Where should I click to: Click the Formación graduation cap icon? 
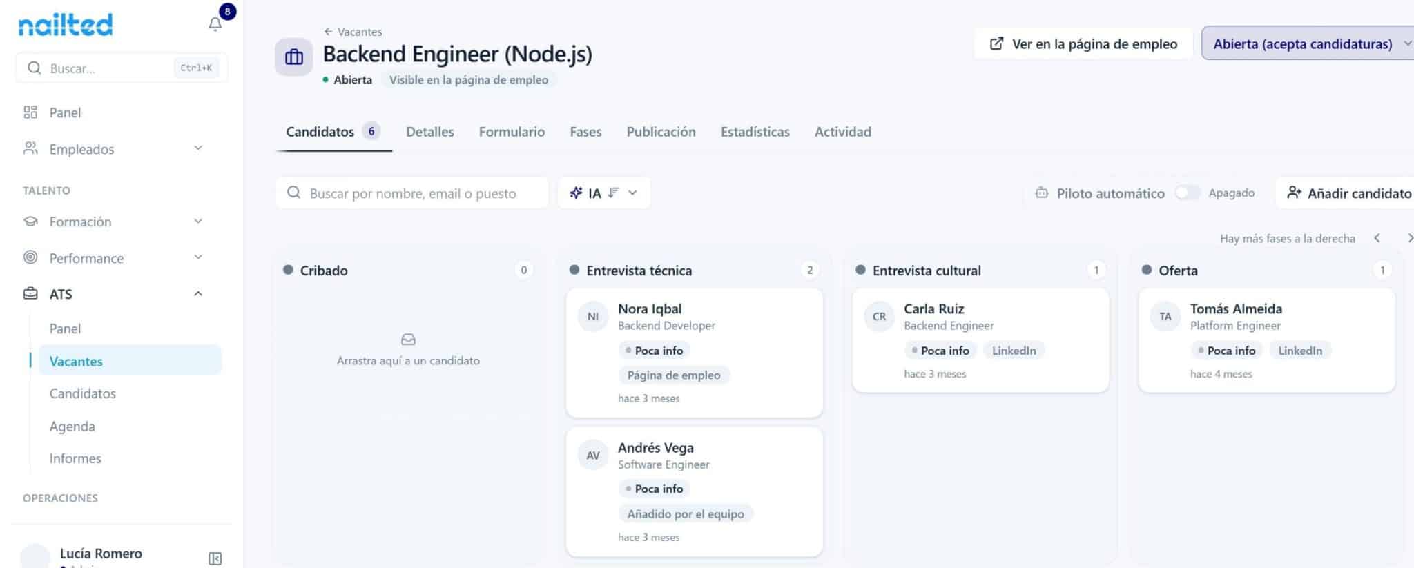tap(30, 222)
